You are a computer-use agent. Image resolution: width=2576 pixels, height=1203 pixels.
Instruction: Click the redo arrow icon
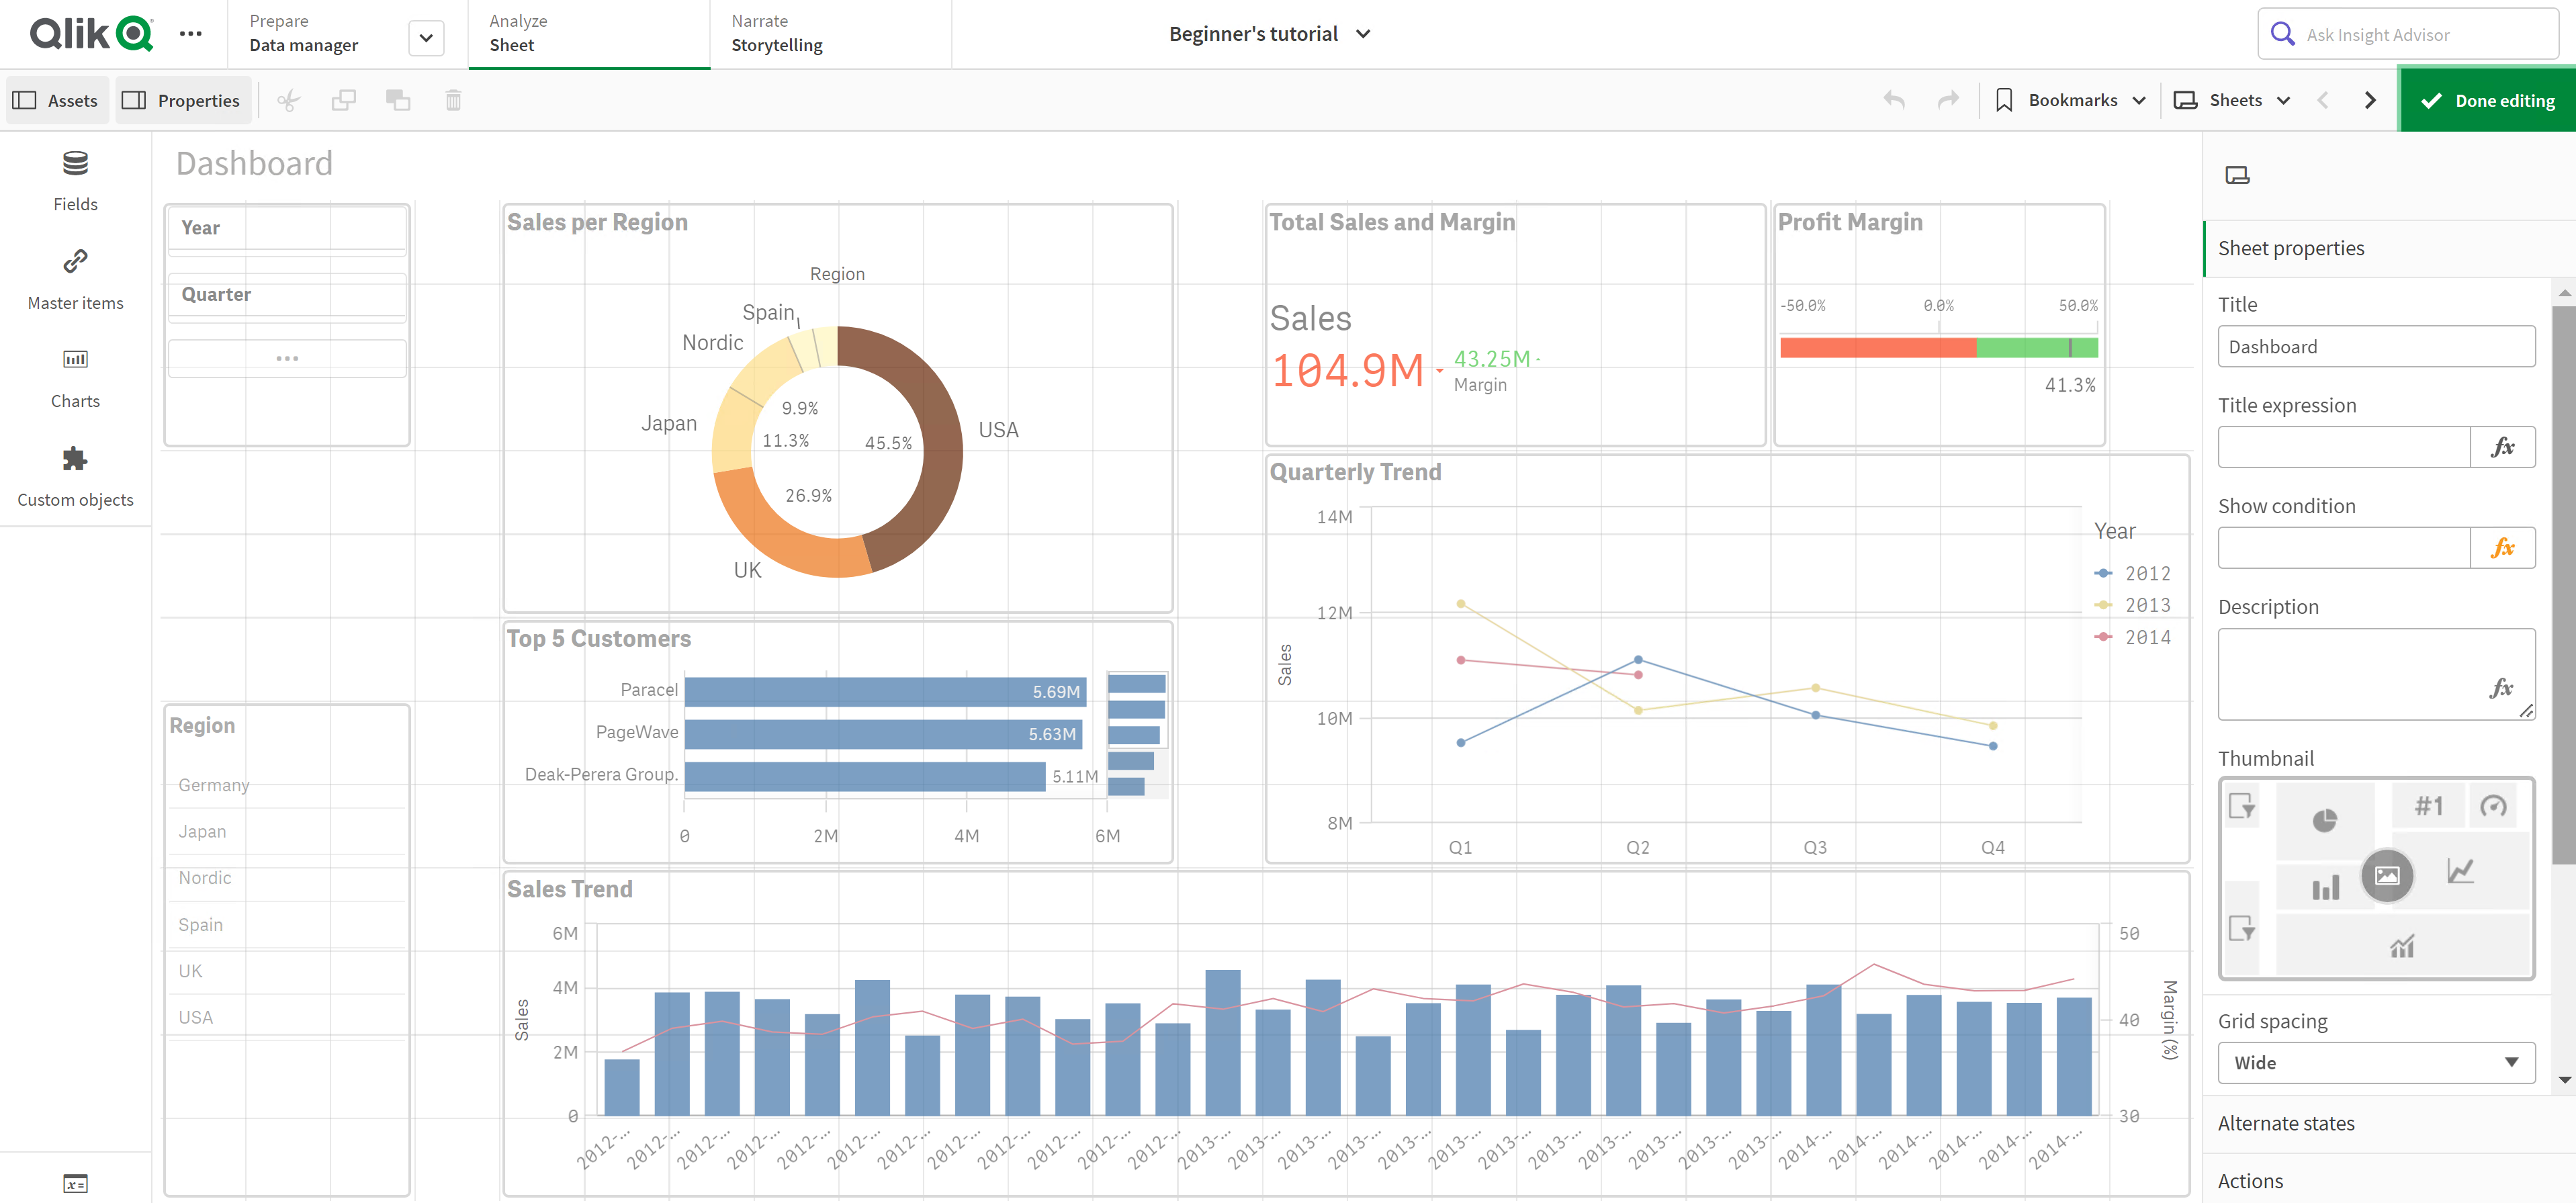pos(1945,100)
